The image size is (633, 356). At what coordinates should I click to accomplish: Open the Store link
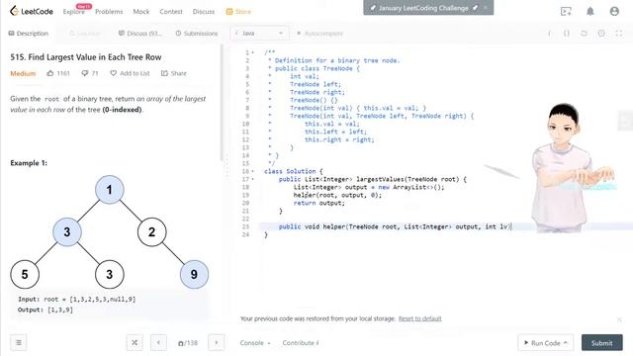(x=238, y=12)
